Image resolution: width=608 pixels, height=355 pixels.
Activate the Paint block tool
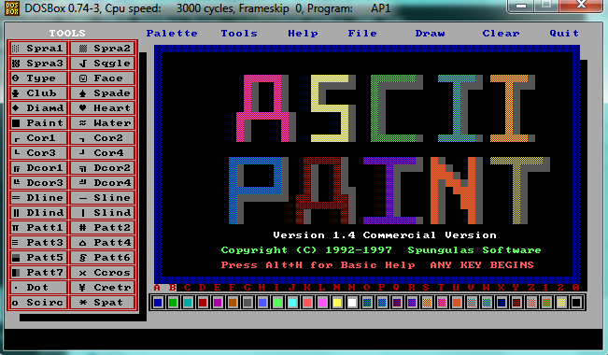38,123
